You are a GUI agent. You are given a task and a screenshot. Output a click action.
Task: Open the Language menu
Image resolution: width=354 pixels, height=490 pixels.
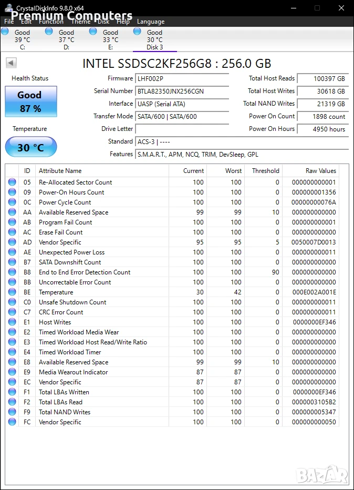[151, 22]
